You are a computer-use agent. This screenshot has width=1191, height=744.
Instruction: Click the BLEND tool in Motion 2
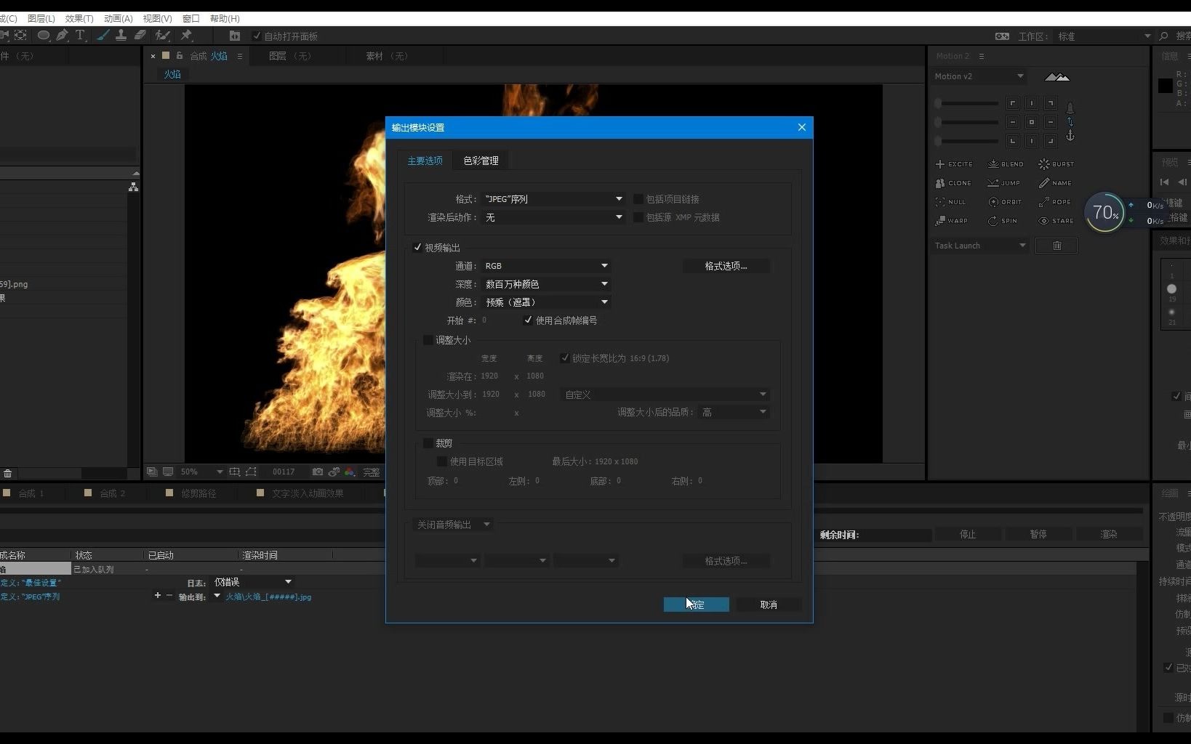(1006, 164)
